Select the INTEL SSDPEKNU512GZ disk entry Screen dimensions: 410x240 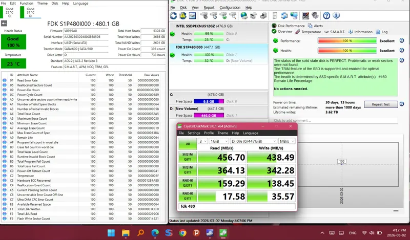[x=219, y=33]
